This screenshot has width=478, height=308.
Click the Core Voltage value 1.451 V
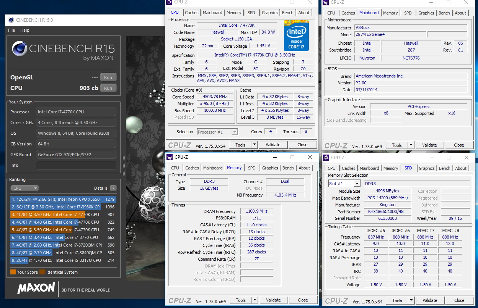click(263, 46)
